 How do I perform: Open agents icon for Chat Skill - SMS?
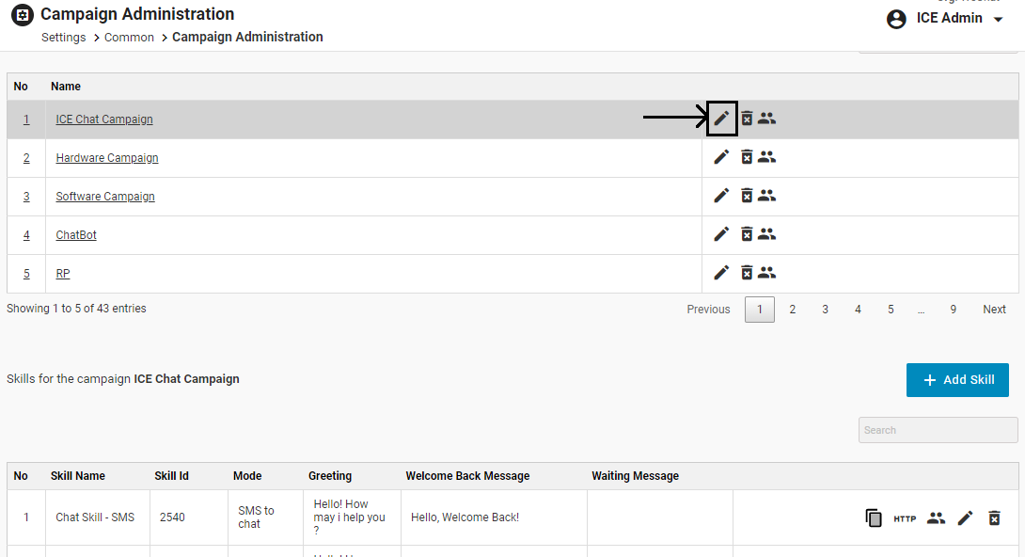coord(936,517)
